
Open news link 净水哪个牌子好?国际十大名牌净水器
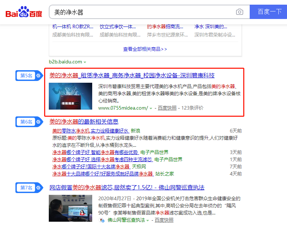[91, 167]
